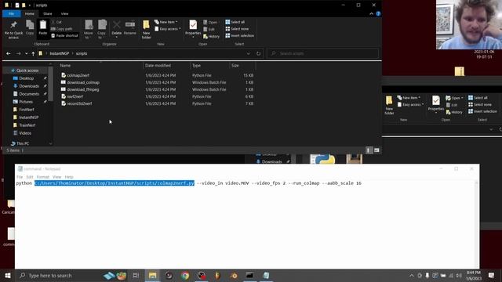
Task: Click Paste shortcut in Clipboard group
Action: coord(64,35)
